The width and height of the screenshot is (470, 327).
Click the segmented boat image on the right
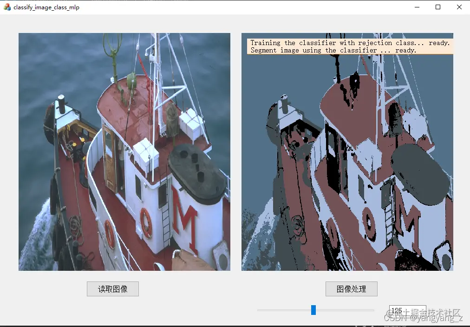pyautogui.click(x=347, y=152)
